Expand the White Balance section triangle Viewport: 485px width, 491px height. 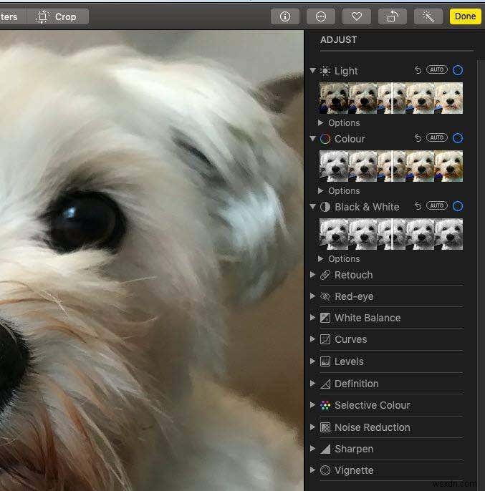click(x=312, y=318)
